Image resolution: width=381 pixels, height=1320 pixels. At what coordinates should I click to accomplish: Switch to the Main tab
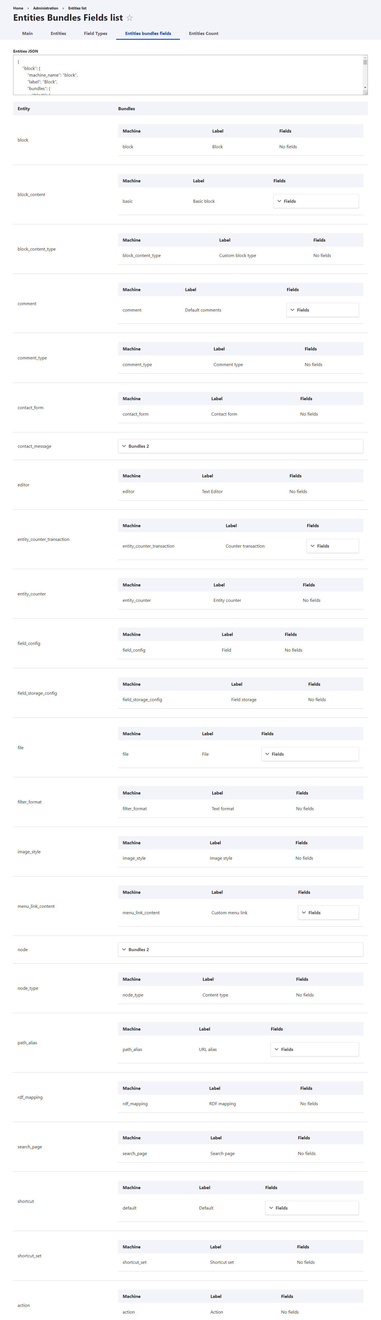(28, 33)
